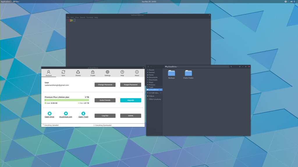Open the Settings tab in pCloud Drive

pyautogui.click(x=107, y=73)
